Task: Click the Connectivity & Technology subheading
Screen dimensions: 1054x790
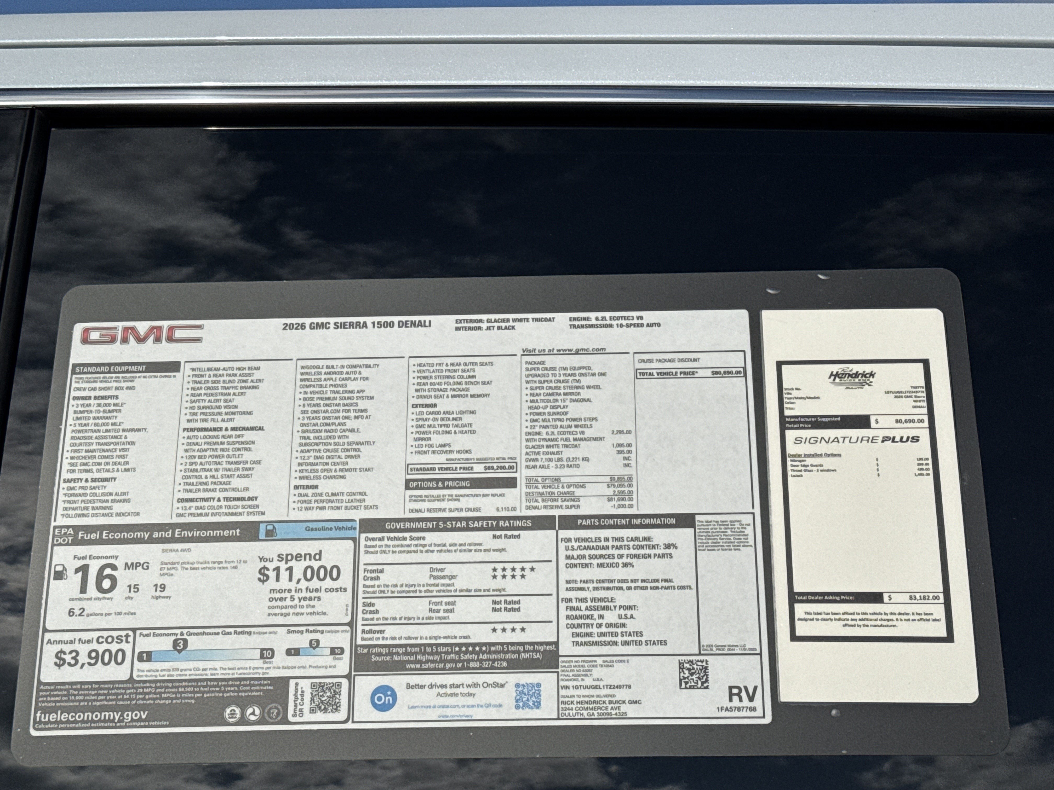Action: click(217, 499)
